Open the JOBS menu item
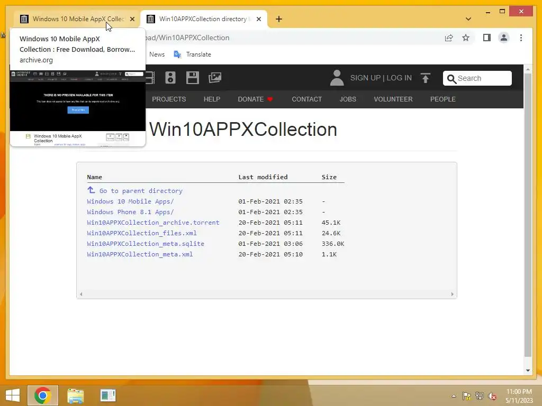 click(x=348, y=99)
